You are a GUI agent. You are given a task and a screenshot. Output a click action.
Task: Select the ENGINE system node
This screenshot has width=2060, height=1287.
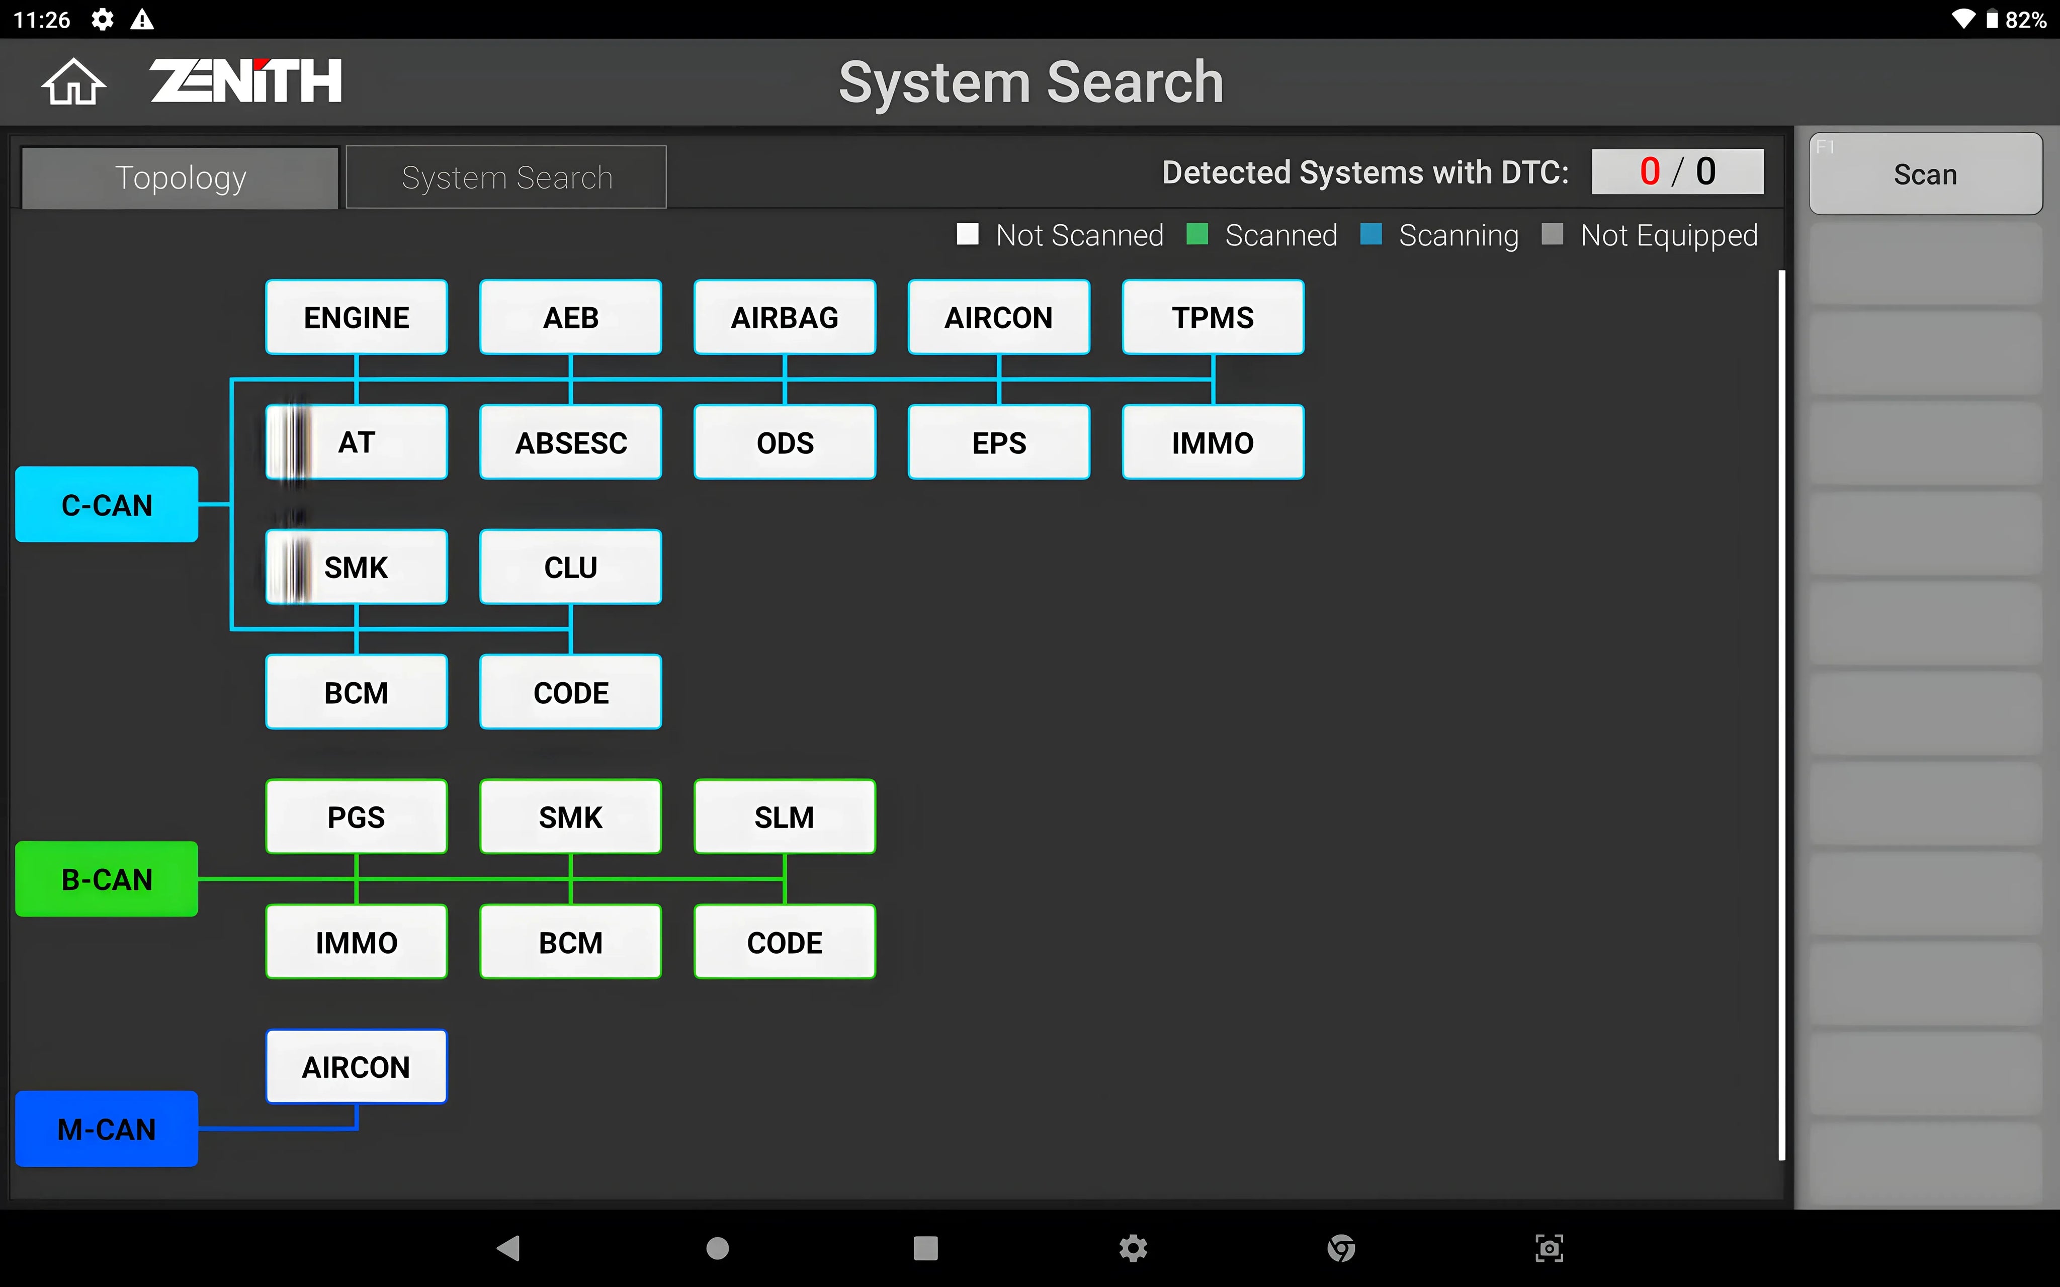[356, 318]
